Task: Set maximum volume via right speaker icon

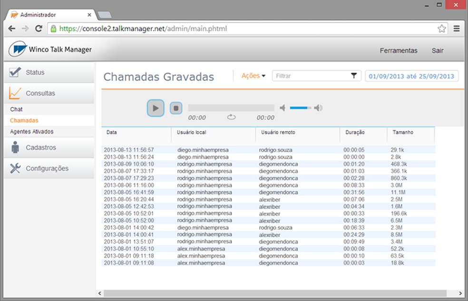Action: click(318, 108)
